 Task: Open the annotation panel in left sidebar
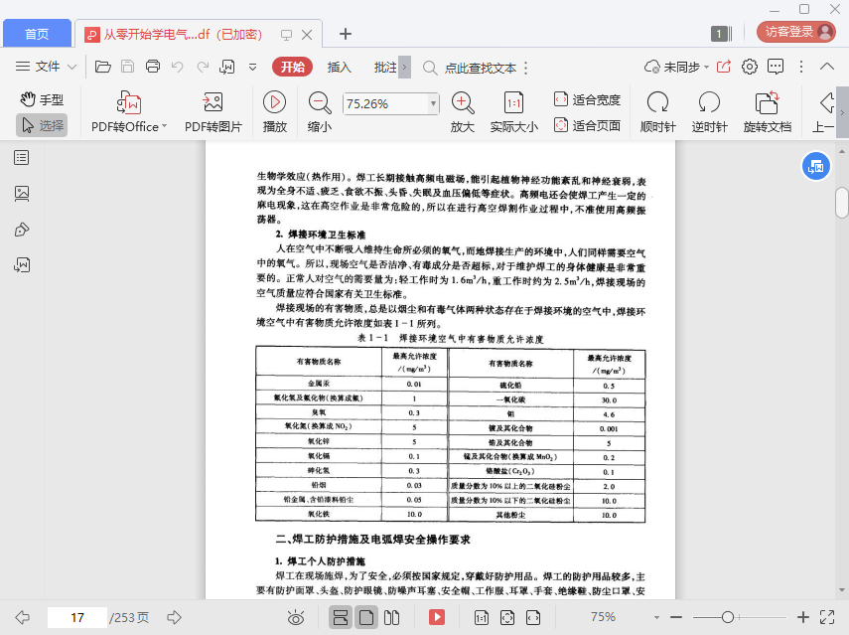pos(22,230)
